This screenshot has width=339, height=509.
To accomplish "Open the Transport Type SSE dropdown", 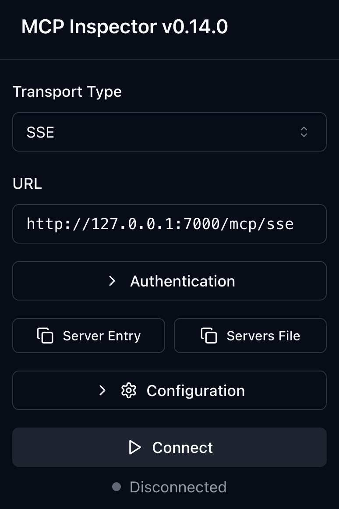I will coord(169,132).
